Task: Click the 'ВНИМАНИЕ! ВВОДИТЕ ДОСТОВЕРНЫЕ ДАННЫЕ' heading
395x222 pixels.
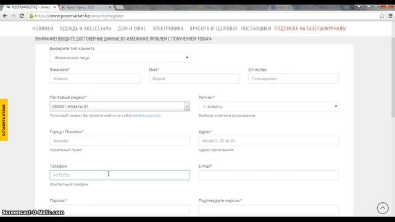Action: [x=123, y=39]
